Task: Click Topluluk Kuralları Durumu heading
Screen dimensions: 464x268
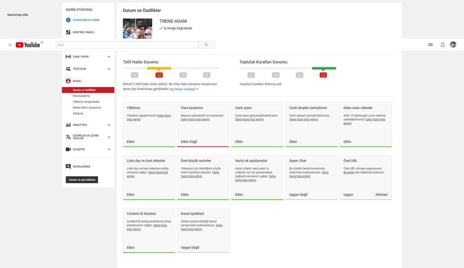Action: pos(263,62)
